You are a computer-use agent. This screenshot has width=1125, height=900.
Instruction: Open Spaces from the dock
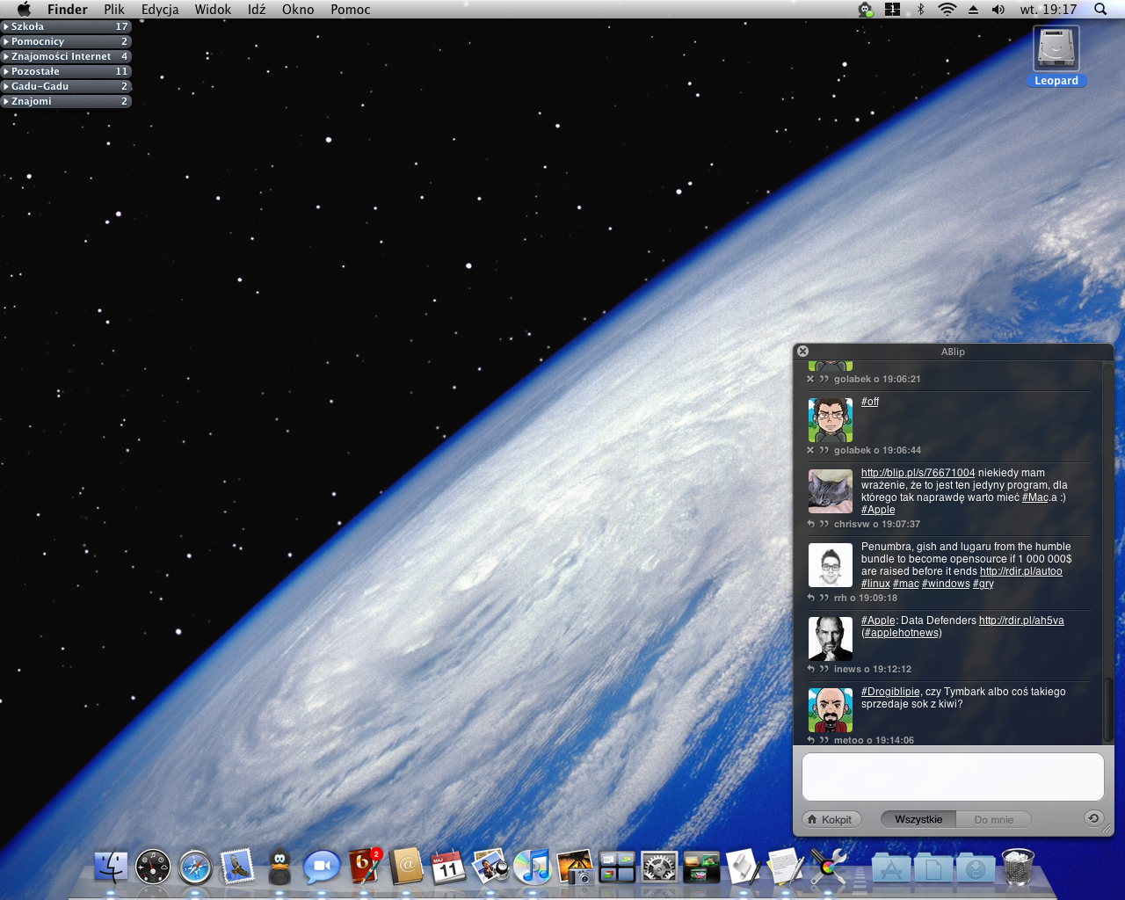point(617,867)
